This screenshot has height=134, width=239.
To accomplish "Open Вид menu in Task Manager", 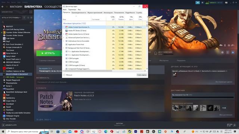I will point(79,10).
